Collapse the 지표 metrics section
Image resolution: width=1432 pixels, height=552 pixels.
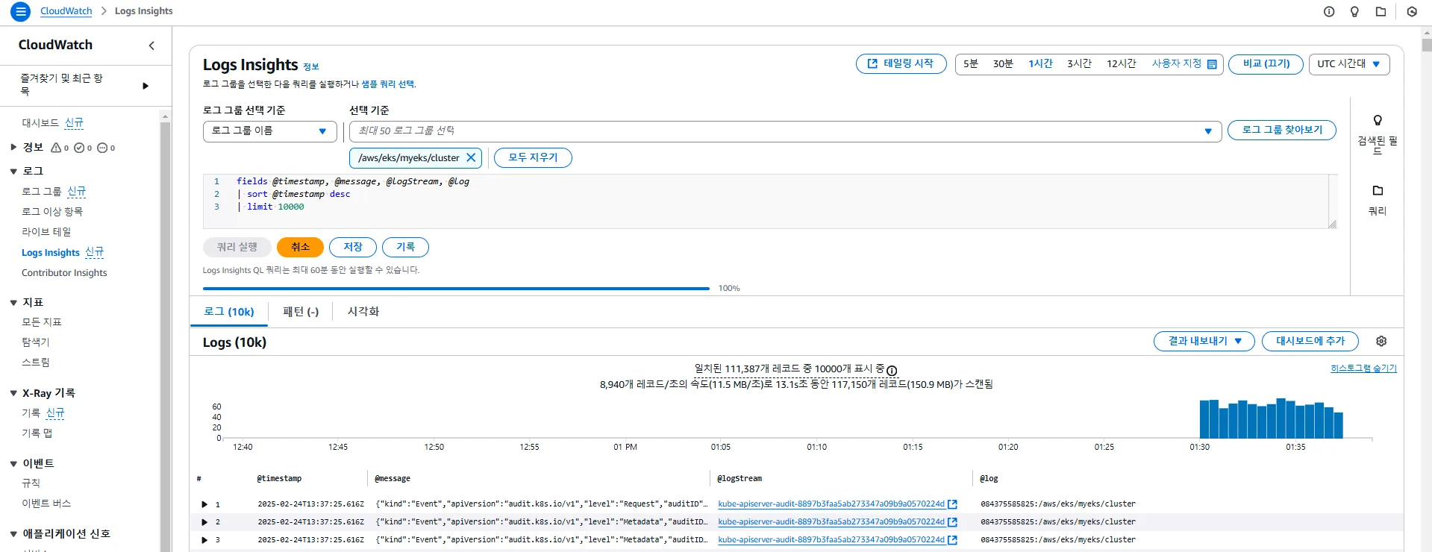(x=13, y=303)
